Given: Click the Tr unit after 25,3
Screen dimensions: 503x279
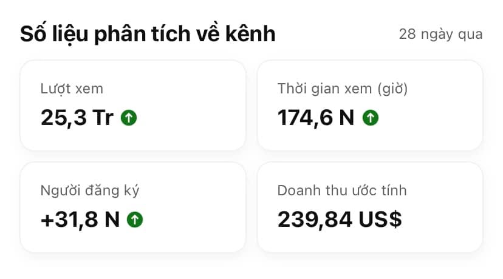Looking at the screenshot, I should [x=103, y=117].
